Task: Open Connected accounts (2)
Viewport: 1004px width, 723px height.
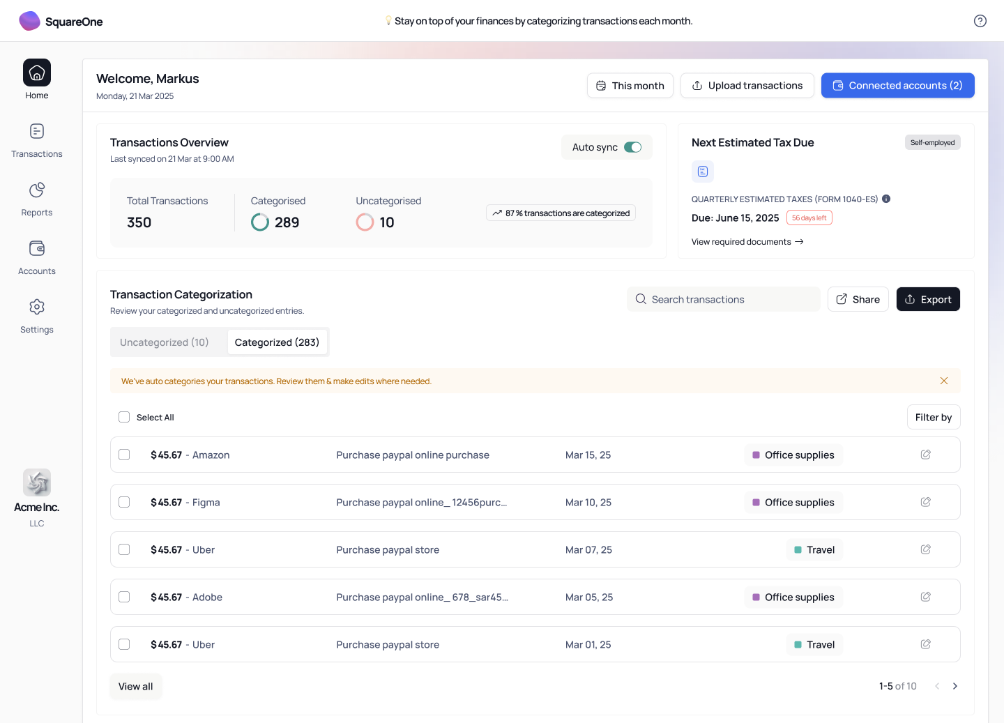Action: pyautogui.click(x=898, y=86)
